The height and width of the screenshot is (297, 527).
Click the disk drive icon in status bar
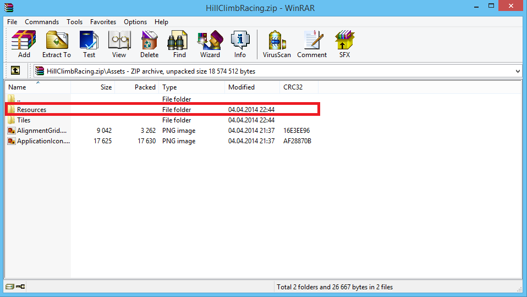point(10,286)
